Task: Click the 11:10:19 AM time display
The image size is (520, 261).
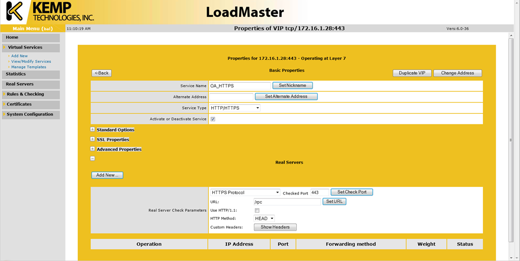Action: pyautogui.click(x=79, y=29)
